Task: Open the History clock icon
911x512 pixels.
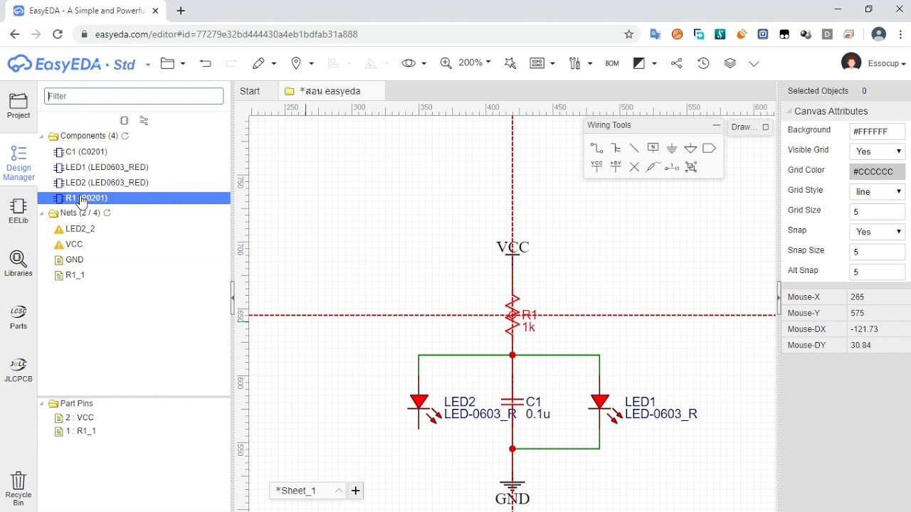Action: point(703,63)
